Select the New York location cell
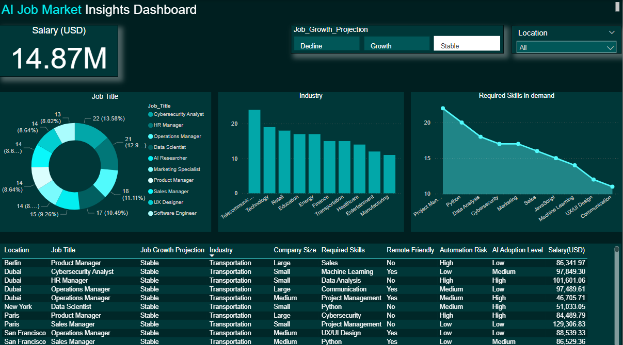 [x=18, y=307]
